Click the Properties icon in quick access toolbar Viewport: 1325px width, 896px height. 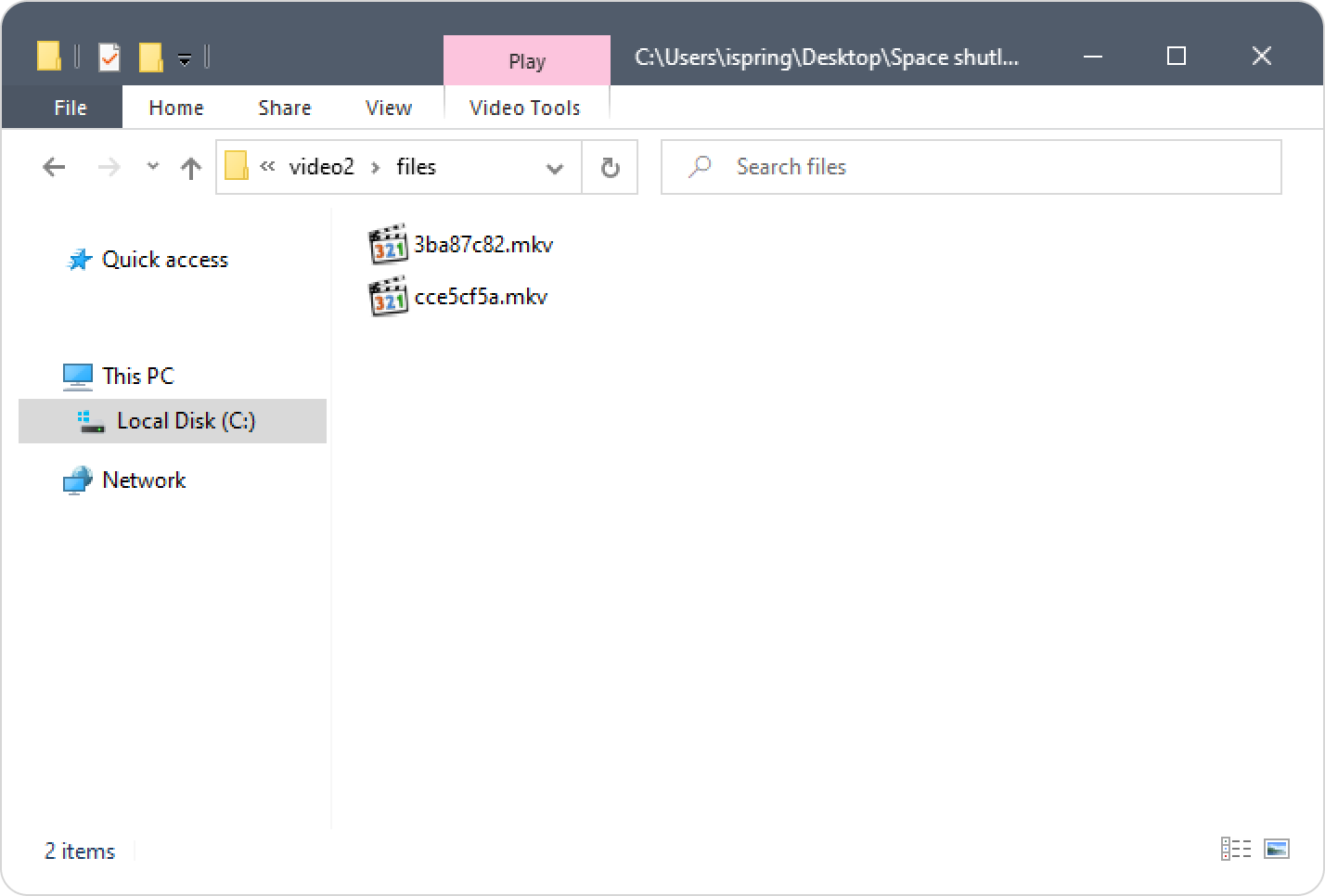tap(109, 58)
